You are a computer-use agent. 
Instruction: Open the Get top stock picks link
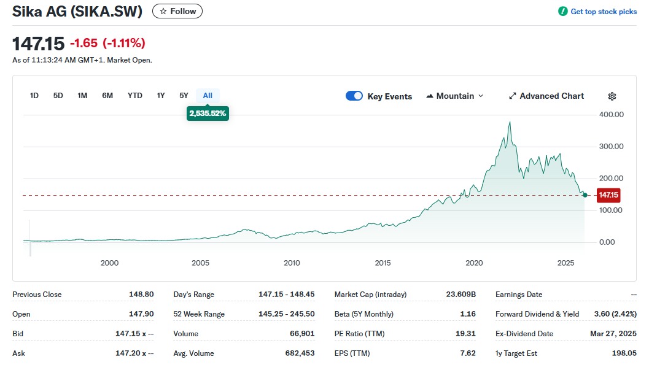coord(604,12)
